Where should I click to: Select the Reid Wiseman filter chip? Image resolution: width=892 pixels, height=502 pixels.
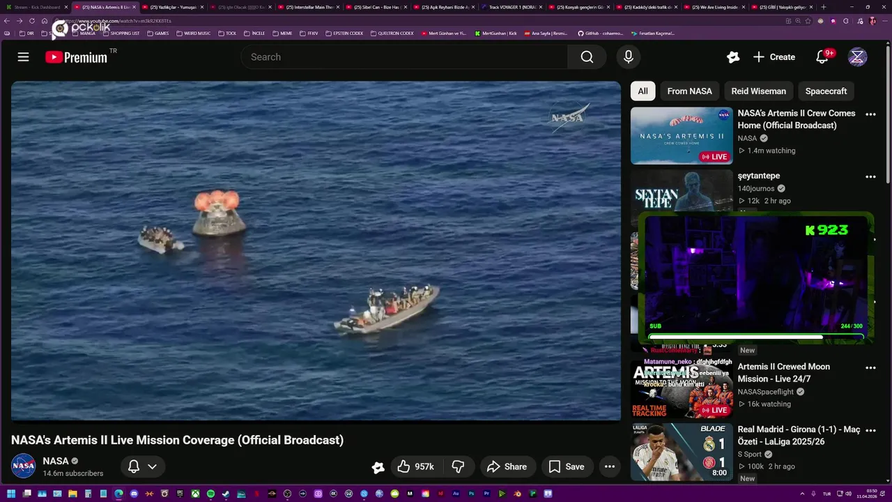pos(758,91)
